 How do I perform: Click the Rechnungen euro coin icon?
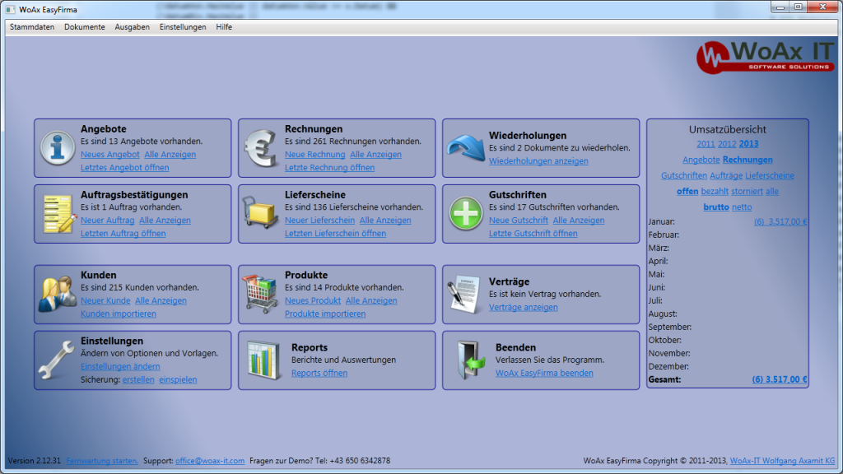[261, 148]
